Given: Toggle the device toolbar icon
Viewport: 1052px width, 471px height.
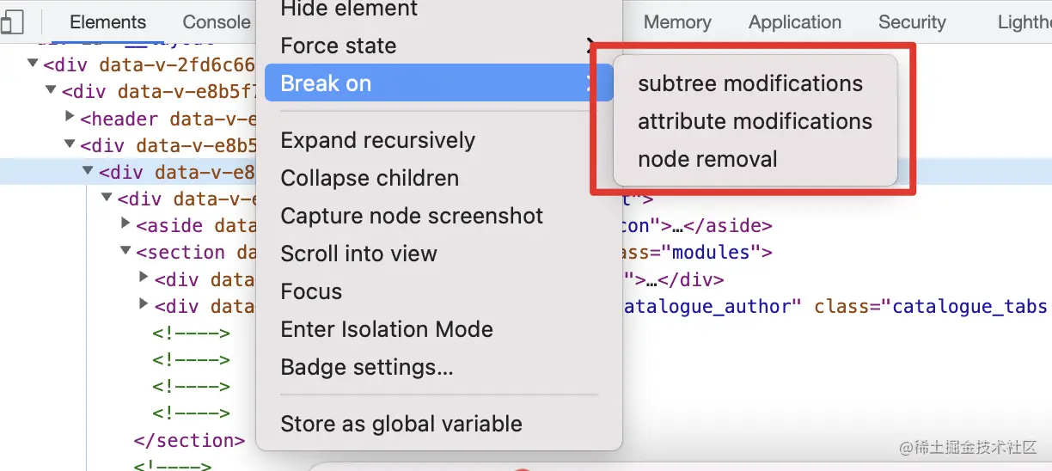Looking at the screenshot, I should (x=11, y=21).
